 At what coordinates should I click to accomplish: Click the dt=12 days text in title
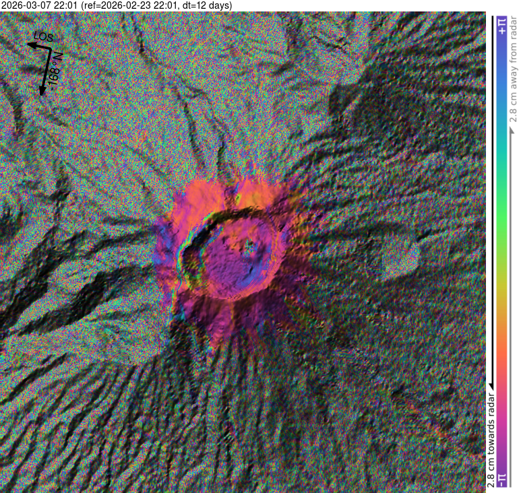(206, 5)
